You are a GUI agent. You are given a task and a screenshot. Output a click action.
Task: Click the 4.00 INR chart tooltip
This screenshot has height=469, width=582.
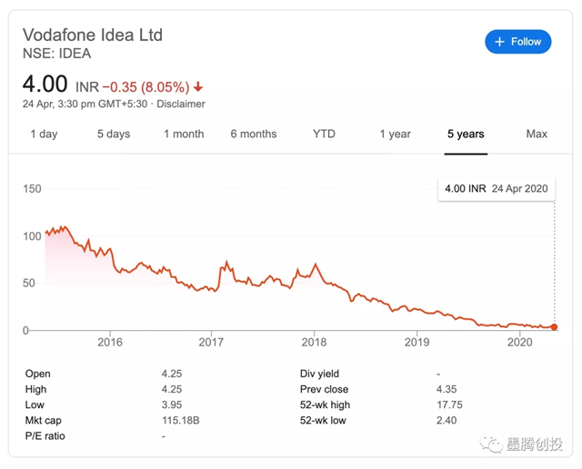(496, 188)
